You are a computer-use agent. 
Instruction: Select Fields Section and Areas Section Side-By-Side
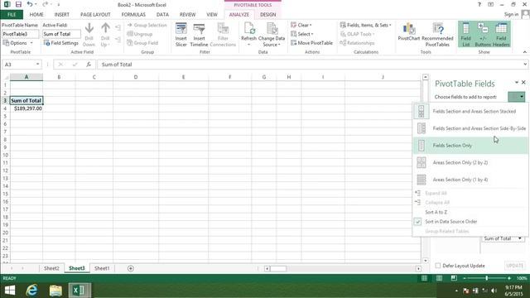click(470, 128)
